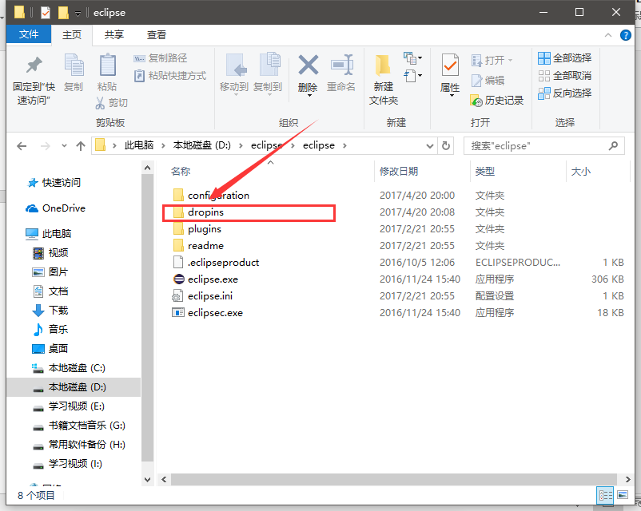Image resolution: width=641 pixels, height=511 pixels.
Task: Expand the chevron after 本地磁盘 (D:) in path
Action: (241, 146)
